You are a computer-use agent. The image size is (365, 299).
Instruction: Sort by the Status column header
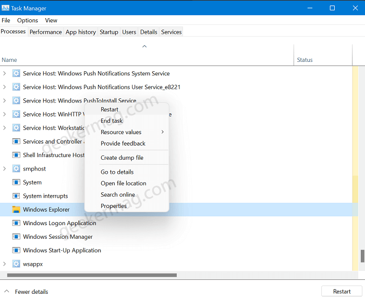coord(305,60)
